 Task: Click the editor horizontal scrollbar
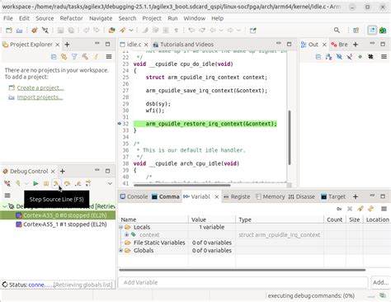coord(182,185)
